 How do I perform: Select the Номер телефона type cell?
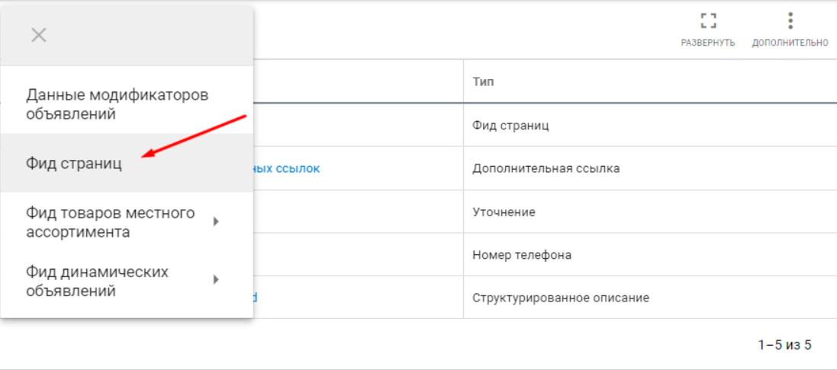649,255
